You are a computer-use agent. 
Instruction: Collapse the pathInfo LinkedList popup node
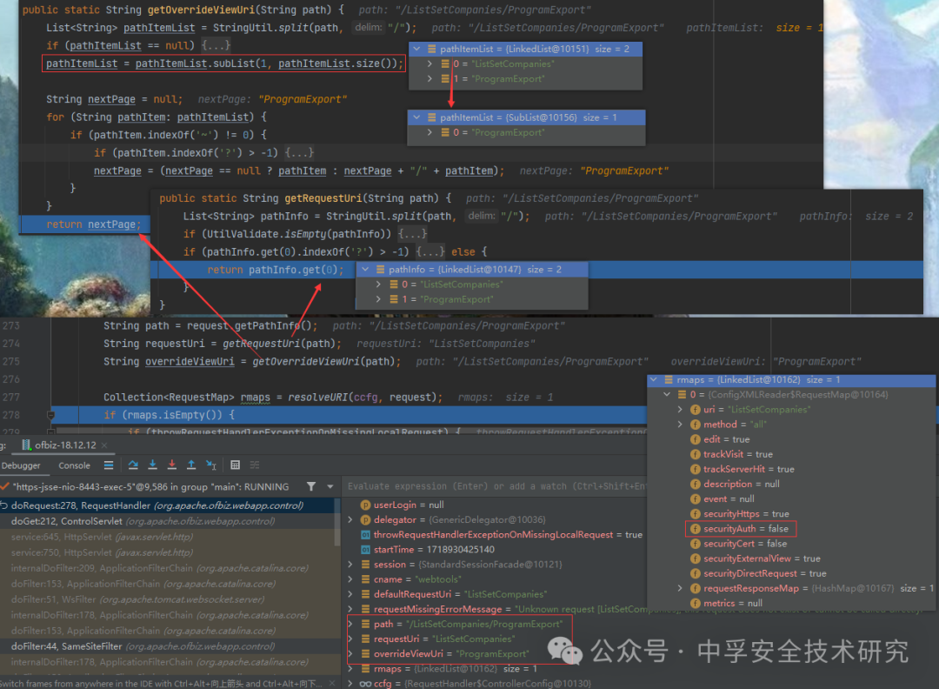point(365,270)
